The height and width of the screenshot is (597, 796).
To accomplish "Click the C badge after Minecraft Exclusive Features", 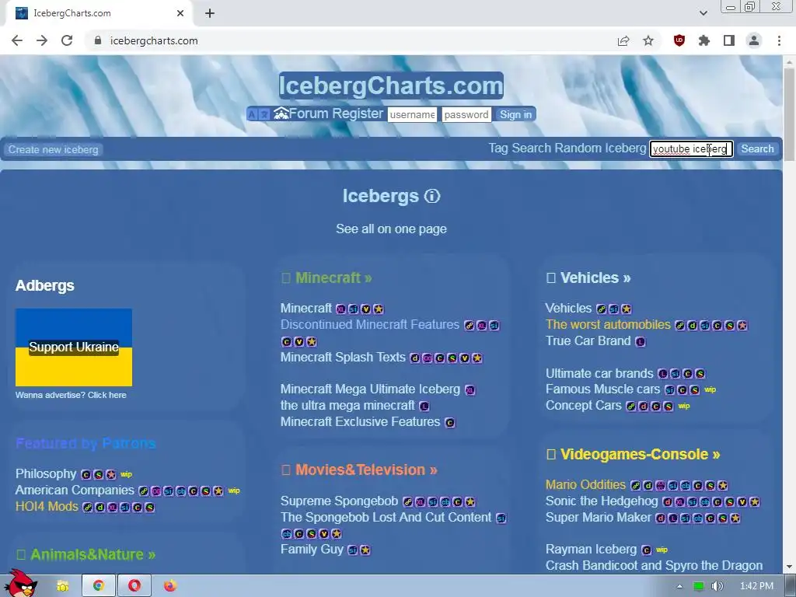I will coord(450,422).
